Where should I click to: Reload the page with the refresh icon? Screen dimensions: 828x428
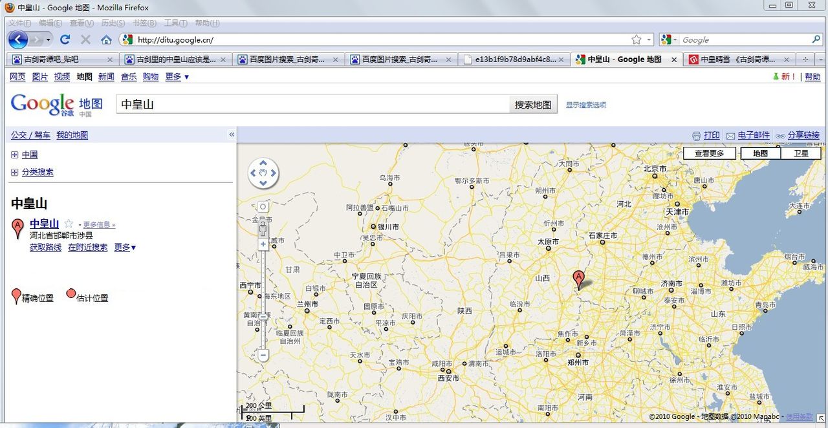tap(65, 39)
